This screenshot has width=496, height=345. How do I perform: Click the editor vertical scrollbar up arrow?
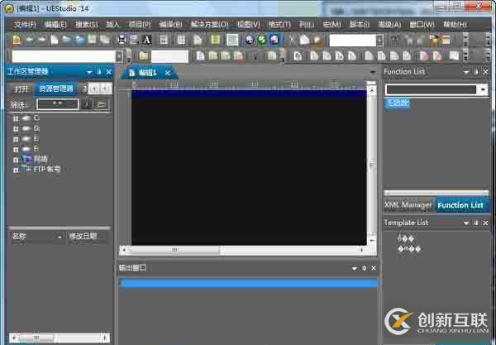pyautogui.click(x=372, y=90)
